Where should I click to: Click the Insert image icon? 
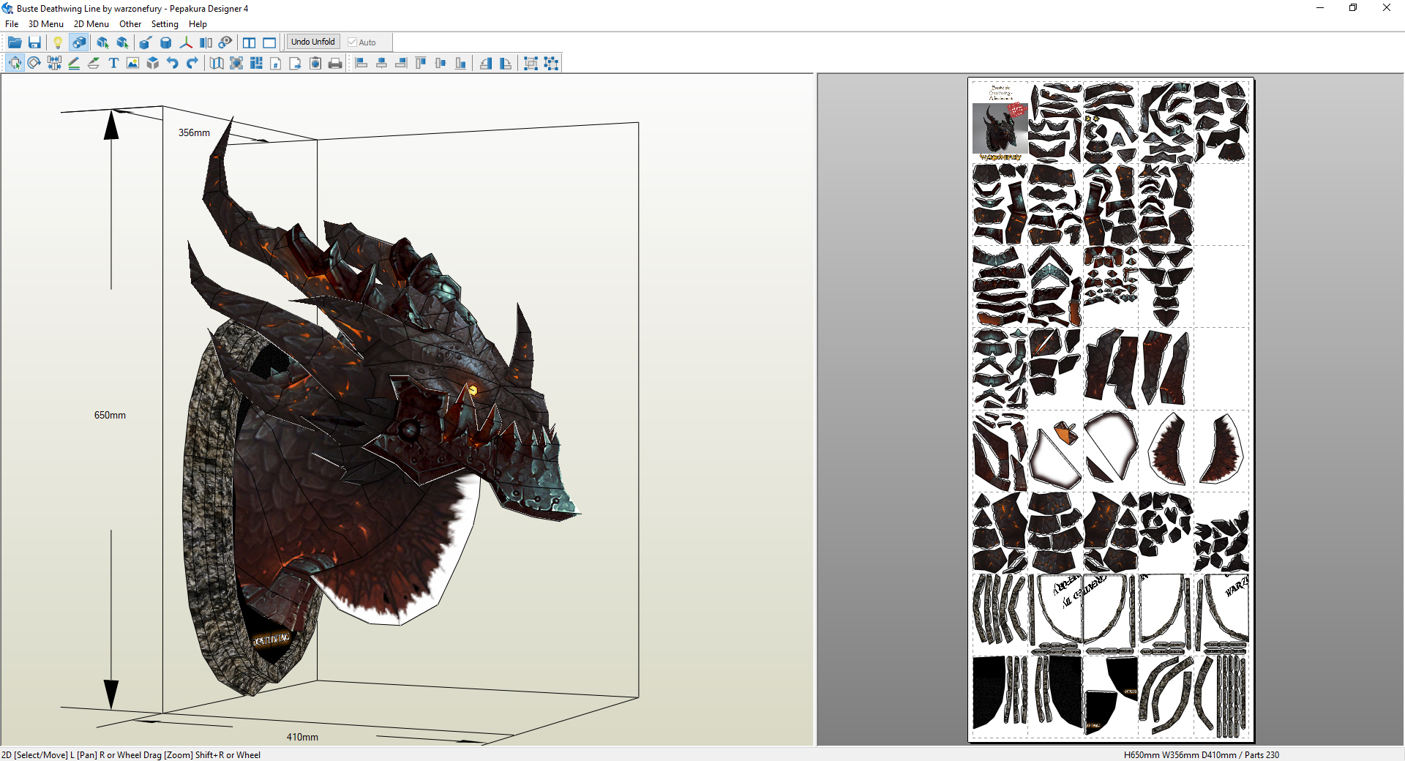pyautogui.click(x=132, y=64)
